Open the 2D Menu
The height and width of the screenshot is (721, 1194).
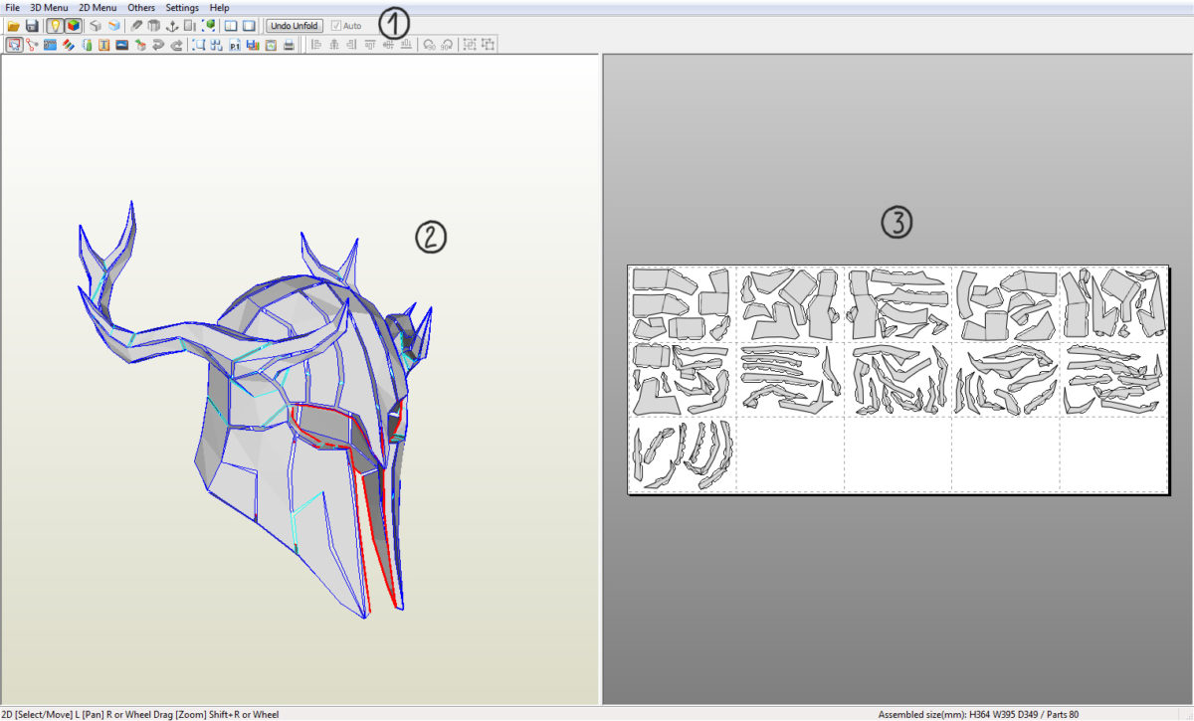pyautogui.click(x=97, y=7)
